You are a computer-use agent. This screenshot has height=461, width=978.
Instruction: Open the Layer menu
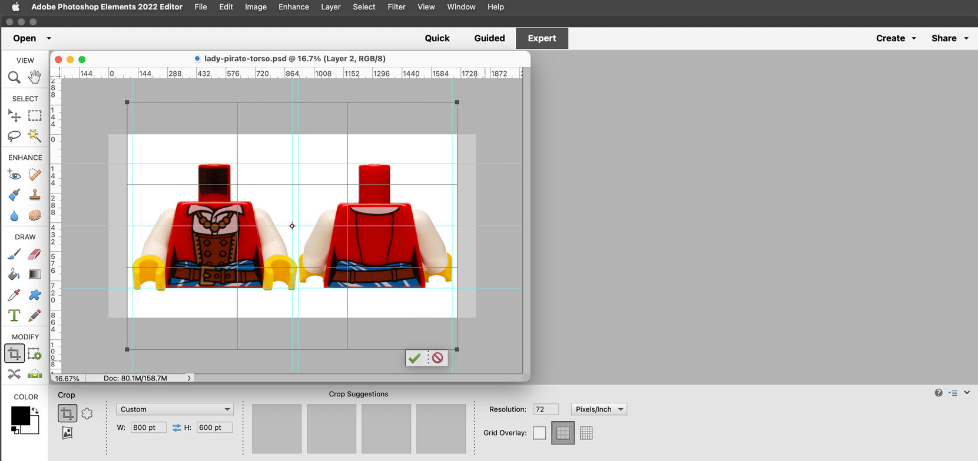tap(331, 7)
